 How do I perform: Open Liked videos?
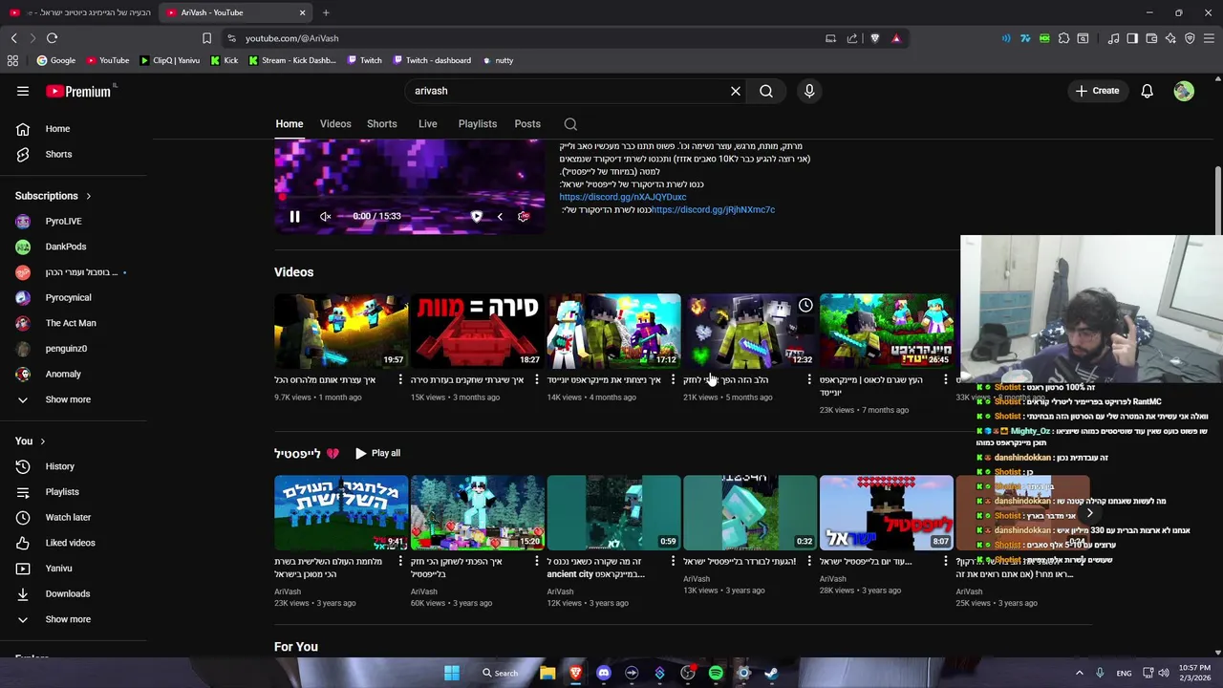pos(74,543)
